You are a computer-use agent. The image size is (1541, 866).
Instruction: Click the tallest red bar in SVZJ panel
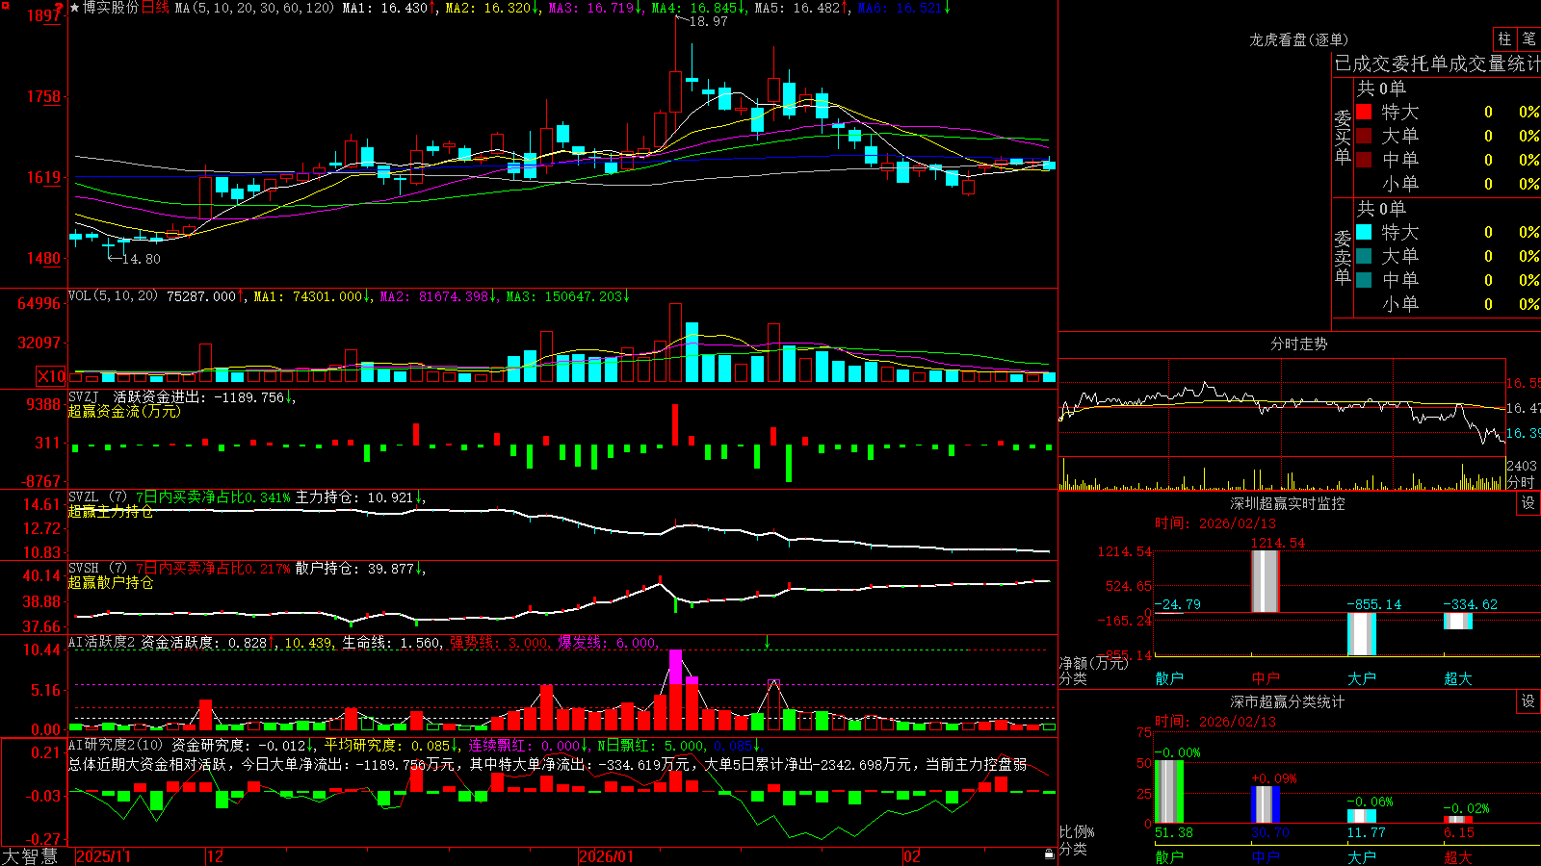coord(675,424)
